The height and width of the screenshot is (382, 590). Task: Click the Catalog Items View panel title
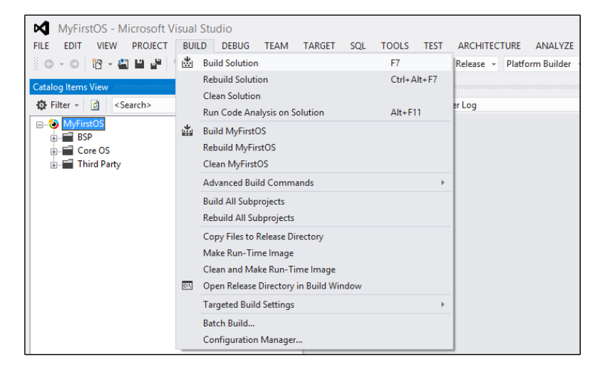[71, 87]
